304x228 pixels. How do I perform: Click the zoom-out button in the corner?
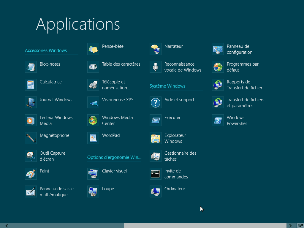(300, 226)
